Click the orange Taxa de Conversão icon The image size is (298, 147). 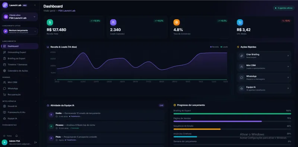click(177, 22)
